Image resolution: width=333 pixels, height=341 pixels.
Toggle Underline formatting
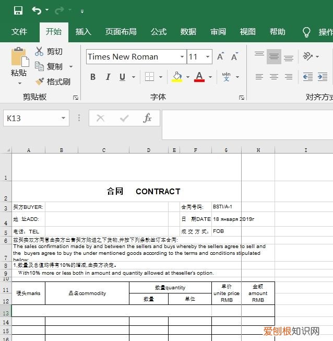(122, 77)
